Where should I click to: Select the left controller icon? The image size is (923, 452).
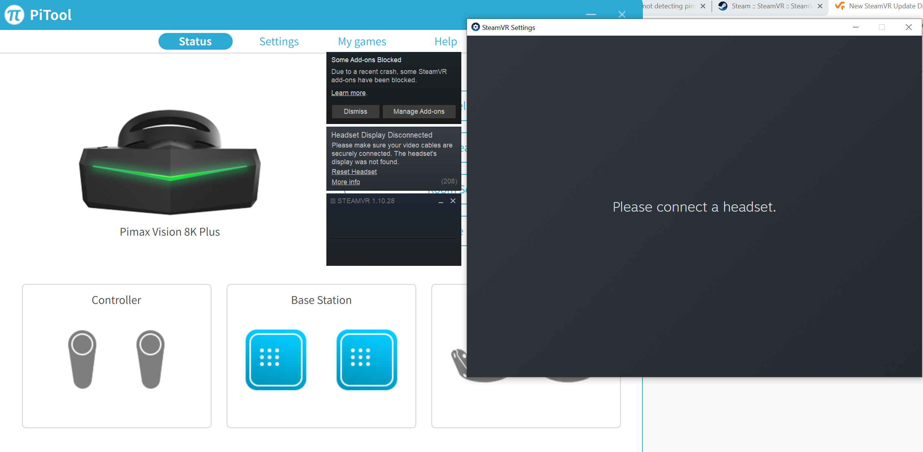point(82,359)
